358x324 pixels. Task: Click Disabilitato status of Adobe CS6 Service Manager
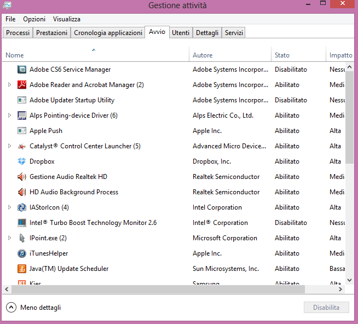pyautogui.click(x=291, y=70)
